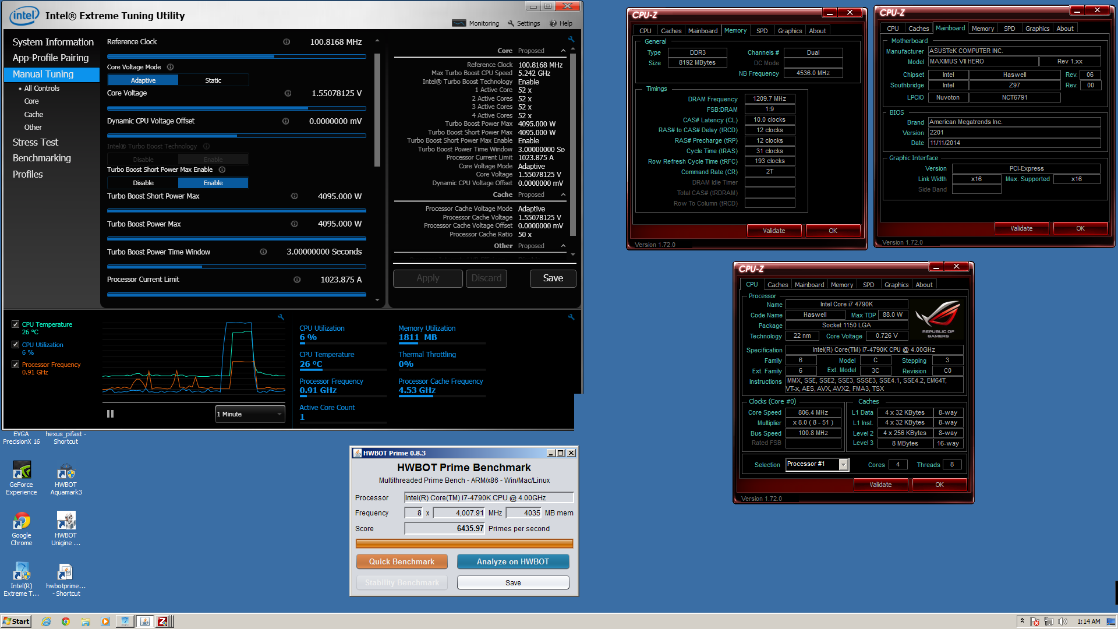Screen dimensions: 1118x629
Task: Switch to SPD tab in Memory CPU-Z window
Action: (762, 31)
